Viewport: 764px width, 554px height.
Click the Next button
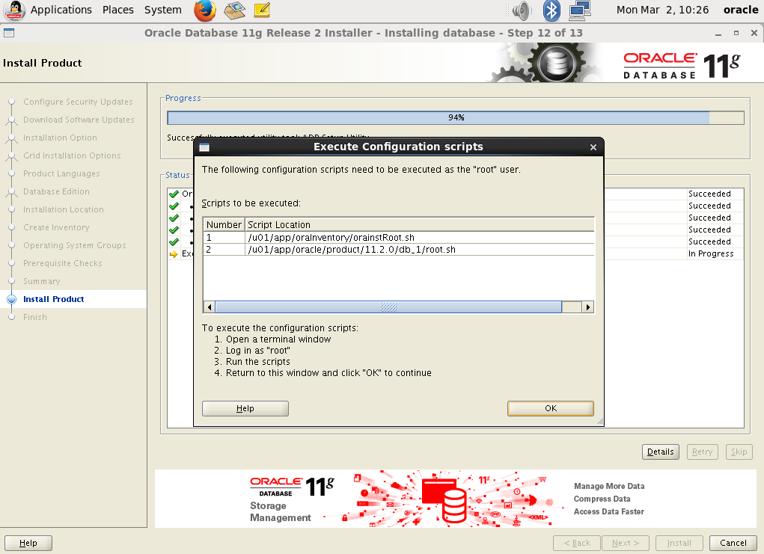pos(625,543)
